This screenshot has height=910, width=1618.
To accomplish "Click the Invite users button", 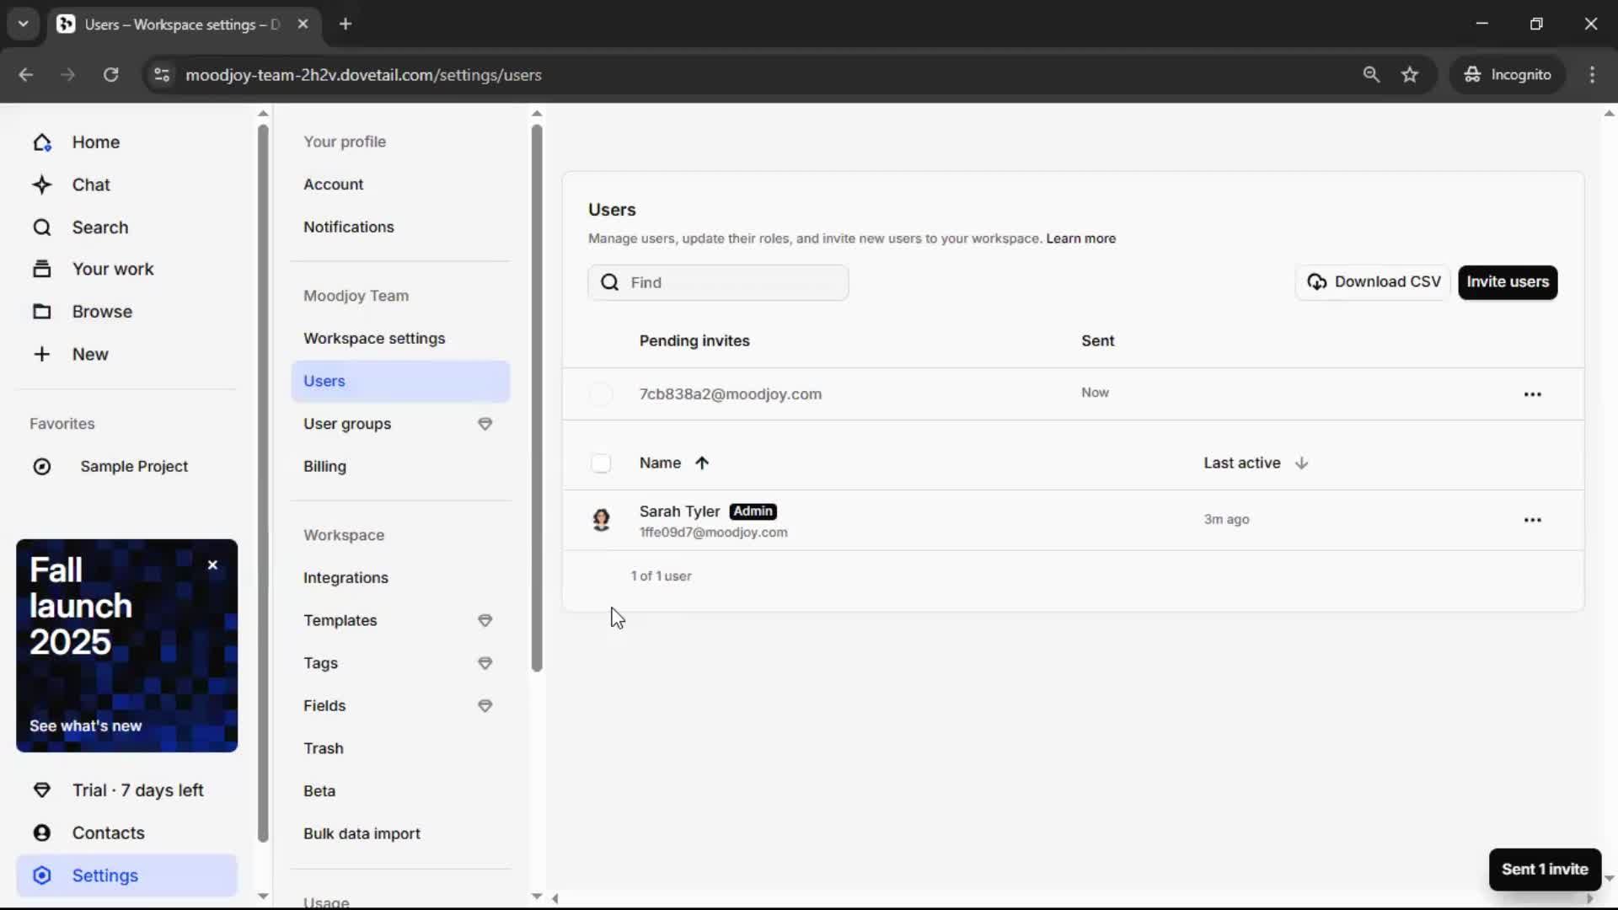I will pyautogui.click(x=1507, y=282).
